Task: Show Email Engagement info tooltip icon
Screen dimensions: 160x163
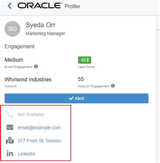Action: click(36, 67)
